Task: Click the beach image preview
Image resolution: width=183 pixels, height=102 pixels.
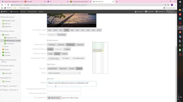Action: coord(72,20)
